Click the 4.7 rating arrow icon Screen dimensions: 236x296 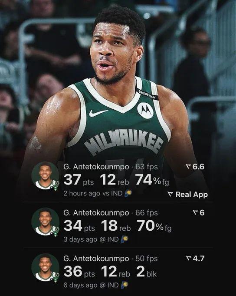189,258
